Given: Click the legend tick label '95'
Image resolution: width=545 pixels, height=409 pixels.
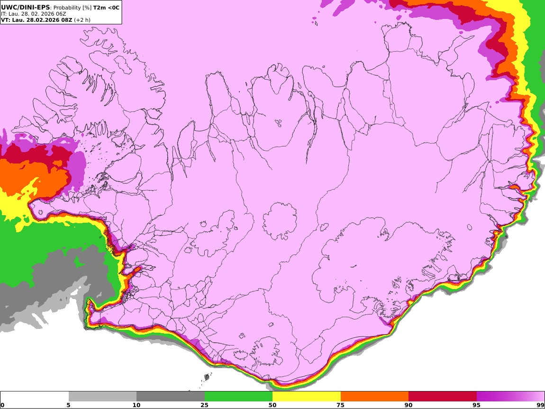Looking at the screenshot, I should click(x=477, y=405).
